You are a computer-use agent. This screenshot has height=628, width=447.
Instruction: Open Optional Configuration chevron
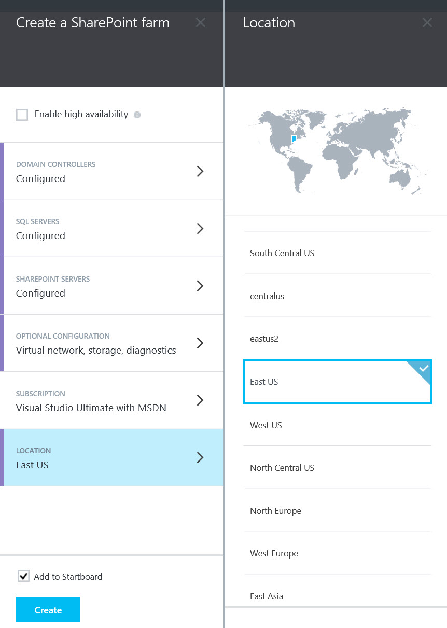(200, 343)
